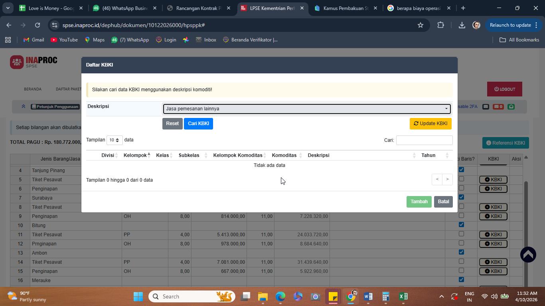Click the Batal cancel button
The width and height of the screenshot is (545, 306).
tap(443, 202)
